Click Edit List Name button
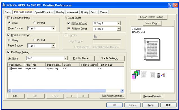Viewport: 179px width, 110px height. tap(82, 58)
